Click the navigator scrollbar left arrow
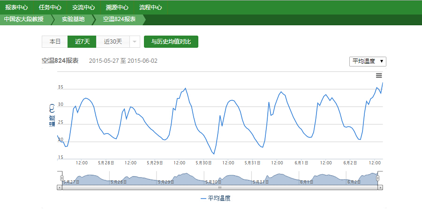422x214 pixels. [x=60, y=187]
